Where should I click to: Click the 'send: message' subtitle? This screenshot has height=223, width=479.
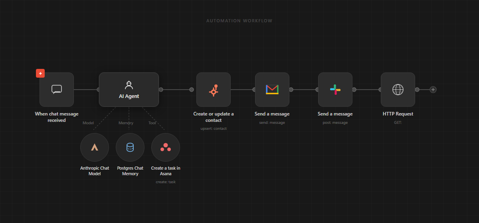(x=272, y=123)
